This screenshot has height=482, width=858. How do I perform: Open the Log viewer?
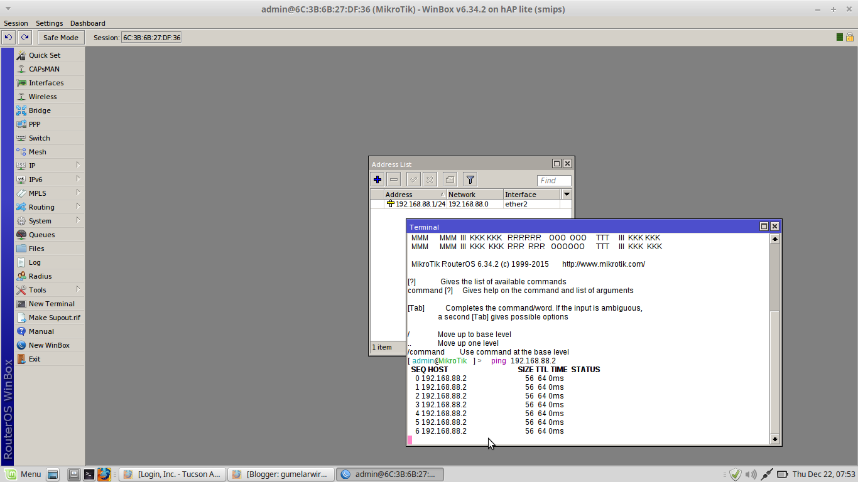point(50,262)
